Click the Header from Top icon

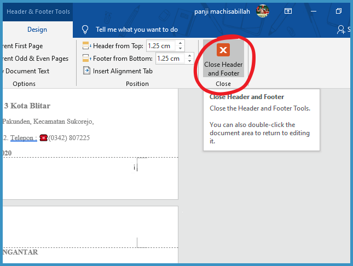click(86, 46)
